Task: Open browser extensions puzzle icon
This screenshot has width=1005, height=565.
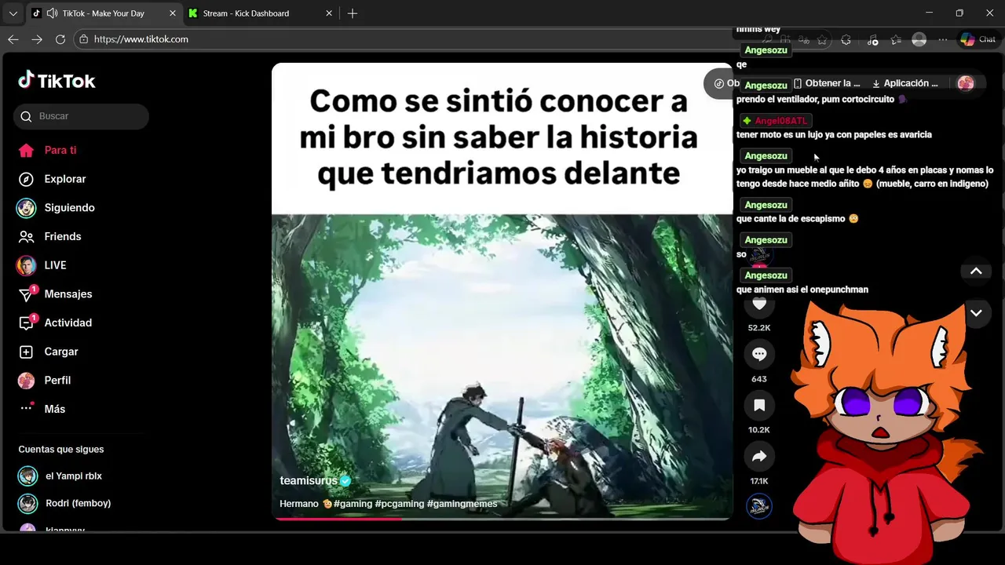Action: [846, 40]
